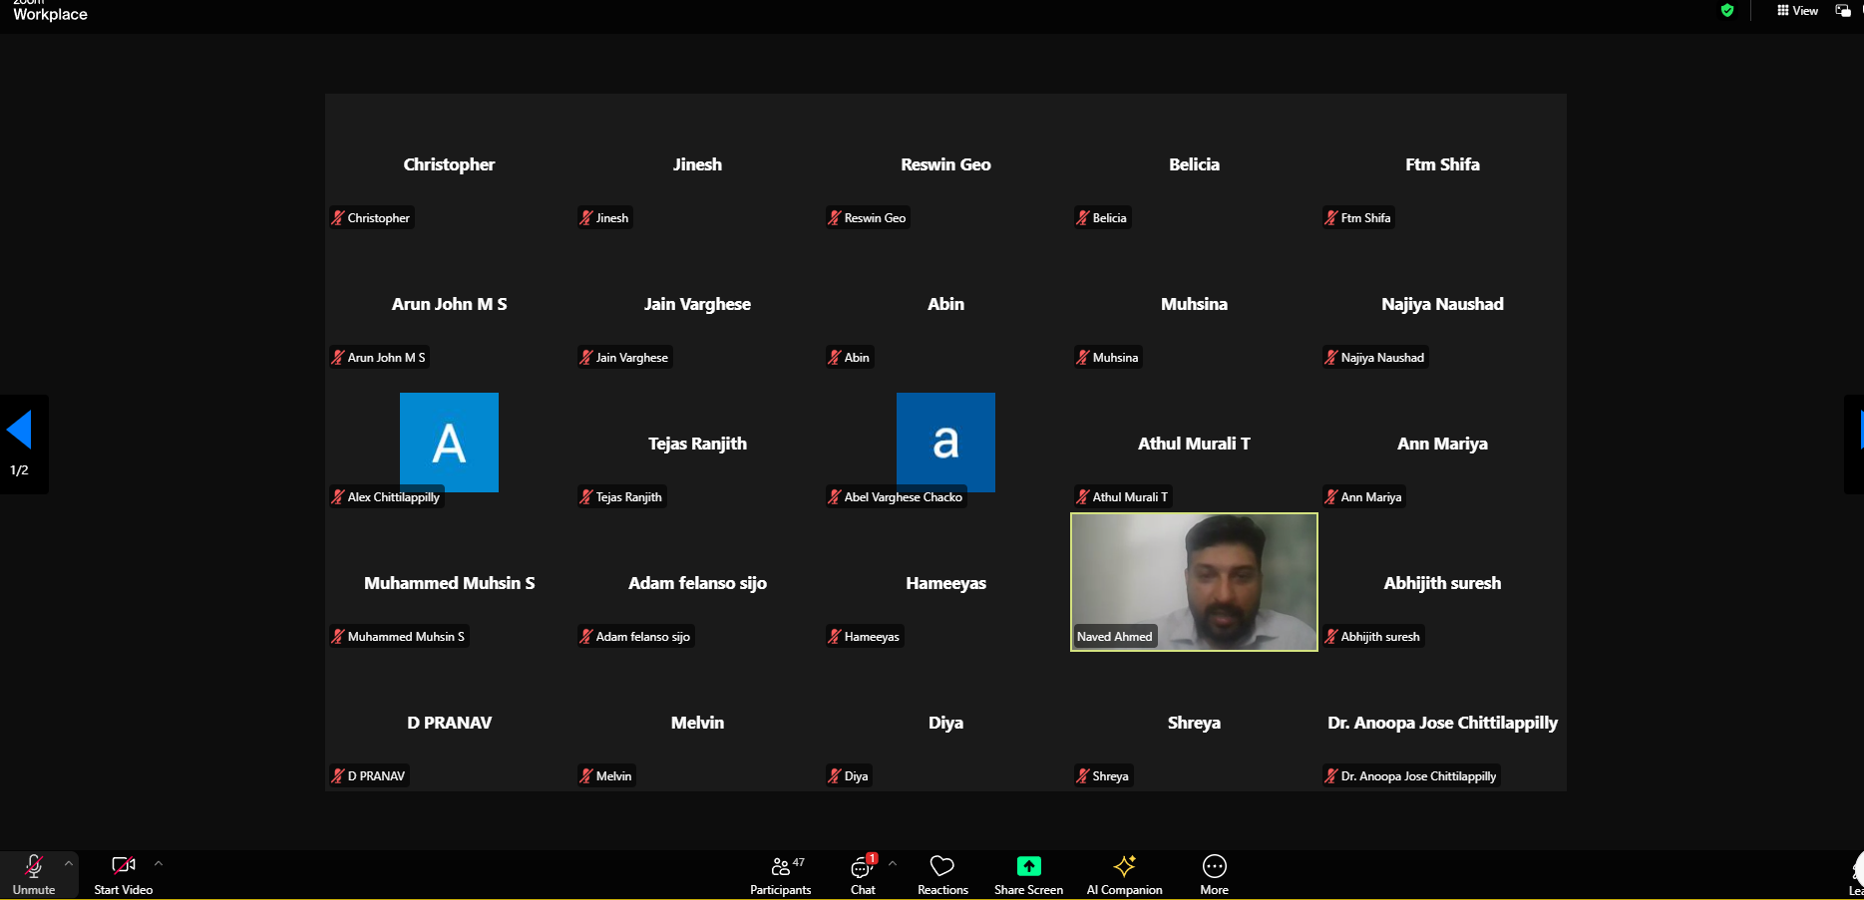Screen dimensions: 1864x900
Task: Open the More options menu
Action: pyautogui.click(x=1214, y=874)
